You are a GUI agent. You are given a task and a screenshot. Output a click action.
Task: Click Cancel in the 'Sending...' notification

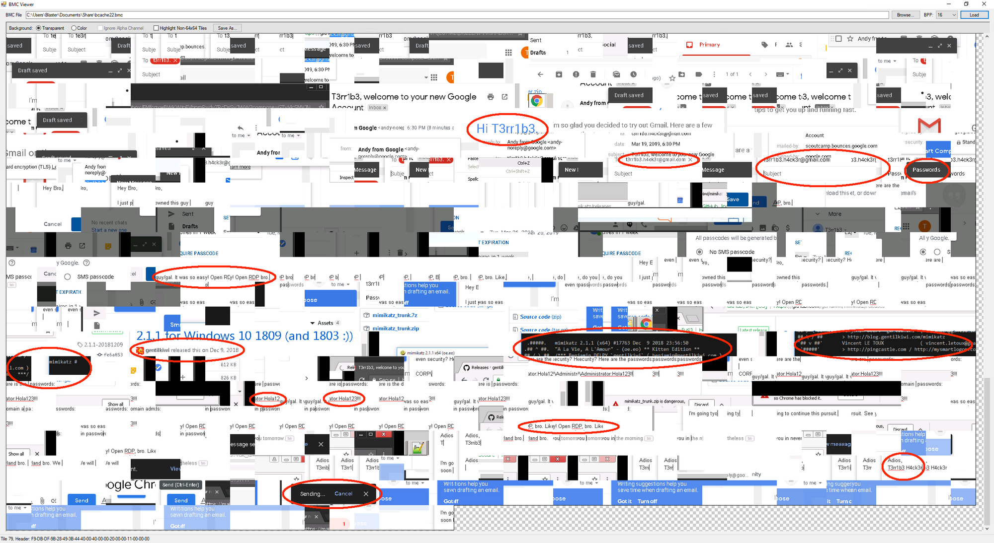[x=343, y=494]
